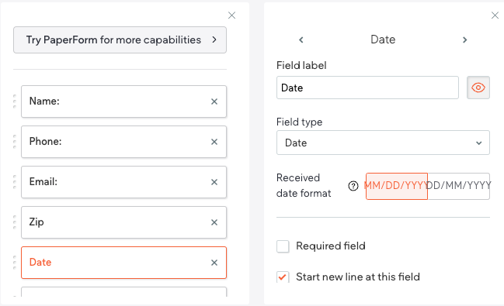This screenshot has width=504, height=306.
Task: Enable the Required field checkbox
Action: (x=283, y=246)
